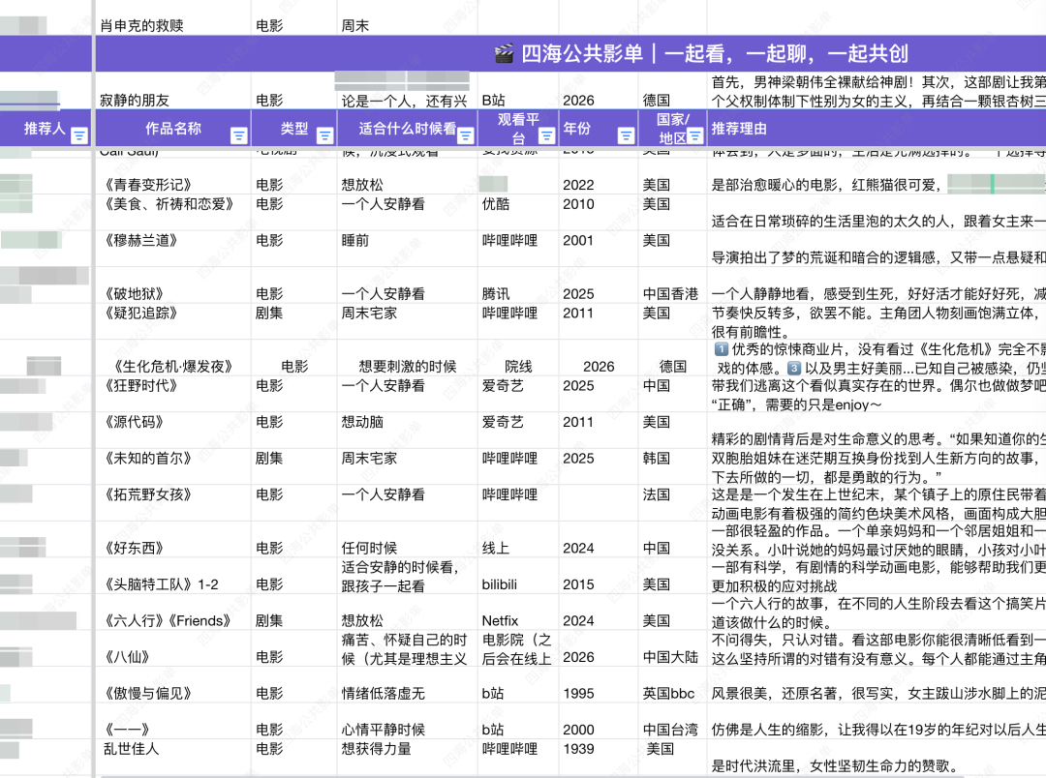Select cell 《傲慢与偏见》
Image resolution: width=1046 pixels, height=778 pixels.
(172, 685)
